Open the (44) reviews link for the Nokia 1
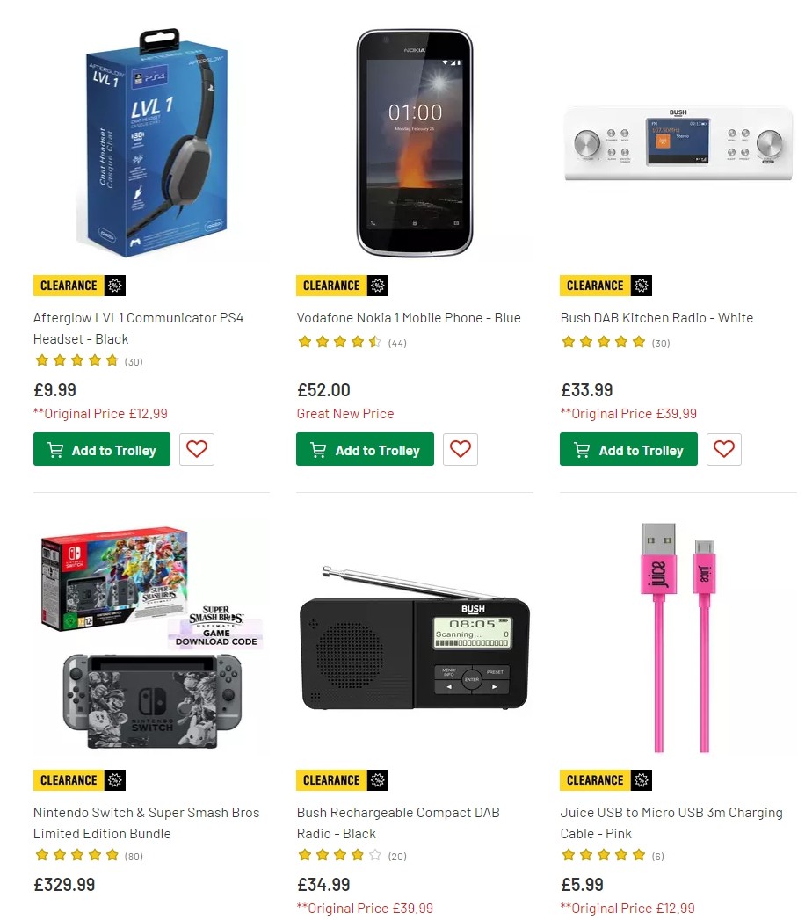The width and height of the screenshot is (805, 920). coord(397,343)
